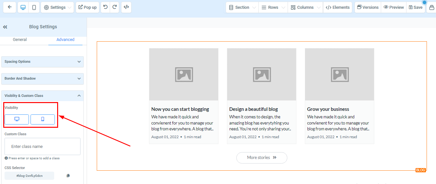Open the Elements panel
This screenshot has height=184, width=436.
pyautogui.click(x=338, y=7)
